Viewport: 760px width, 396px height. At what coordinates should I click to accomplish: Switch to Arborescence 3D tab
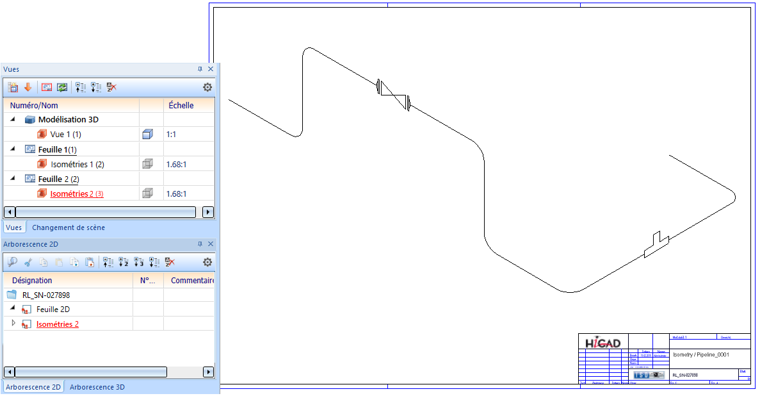(x=97, y=387)
